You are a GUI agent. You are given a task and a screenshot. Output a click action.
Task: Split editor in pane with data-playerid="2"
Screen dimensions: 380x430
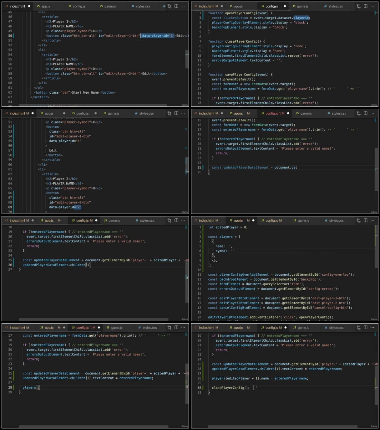tap(176, 113)
